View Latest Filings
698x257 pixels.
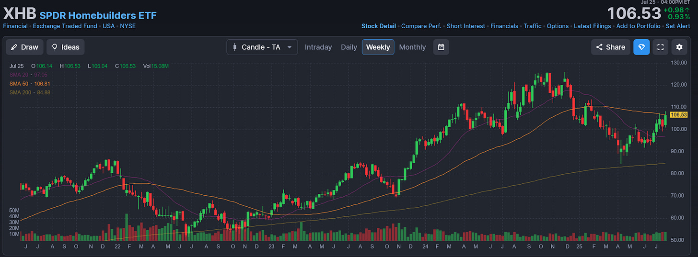[593, 26]
